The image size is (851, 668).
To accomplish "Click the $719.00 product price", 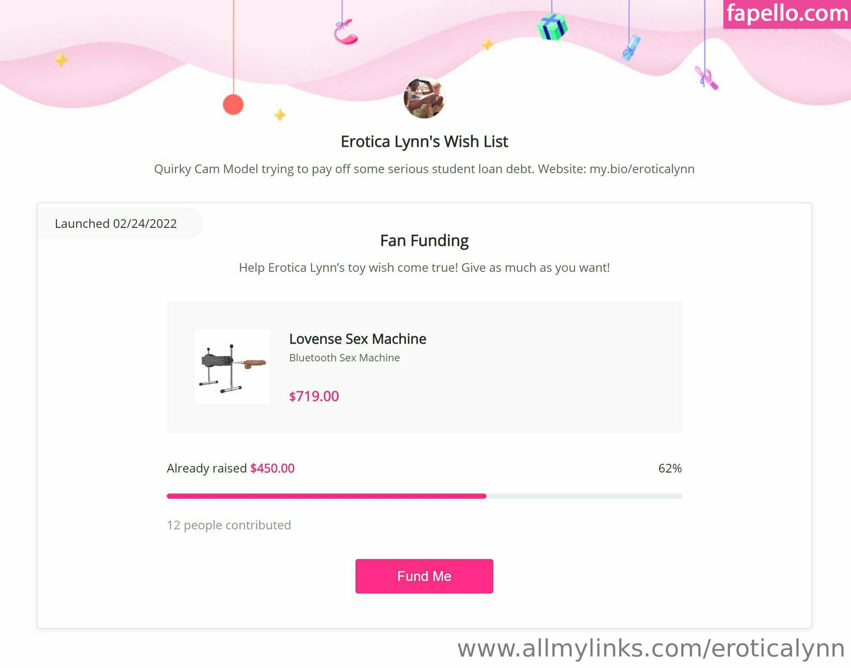I will [314, 396].
